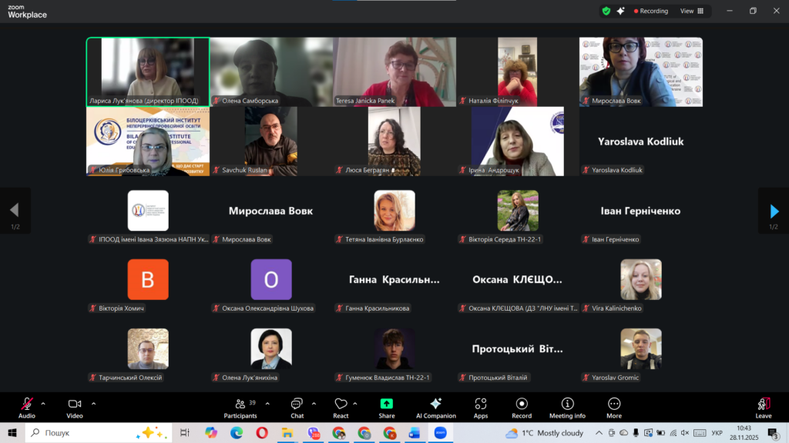Go to next gallery page arrow
The image size is (789, 443).
point(774,211)
